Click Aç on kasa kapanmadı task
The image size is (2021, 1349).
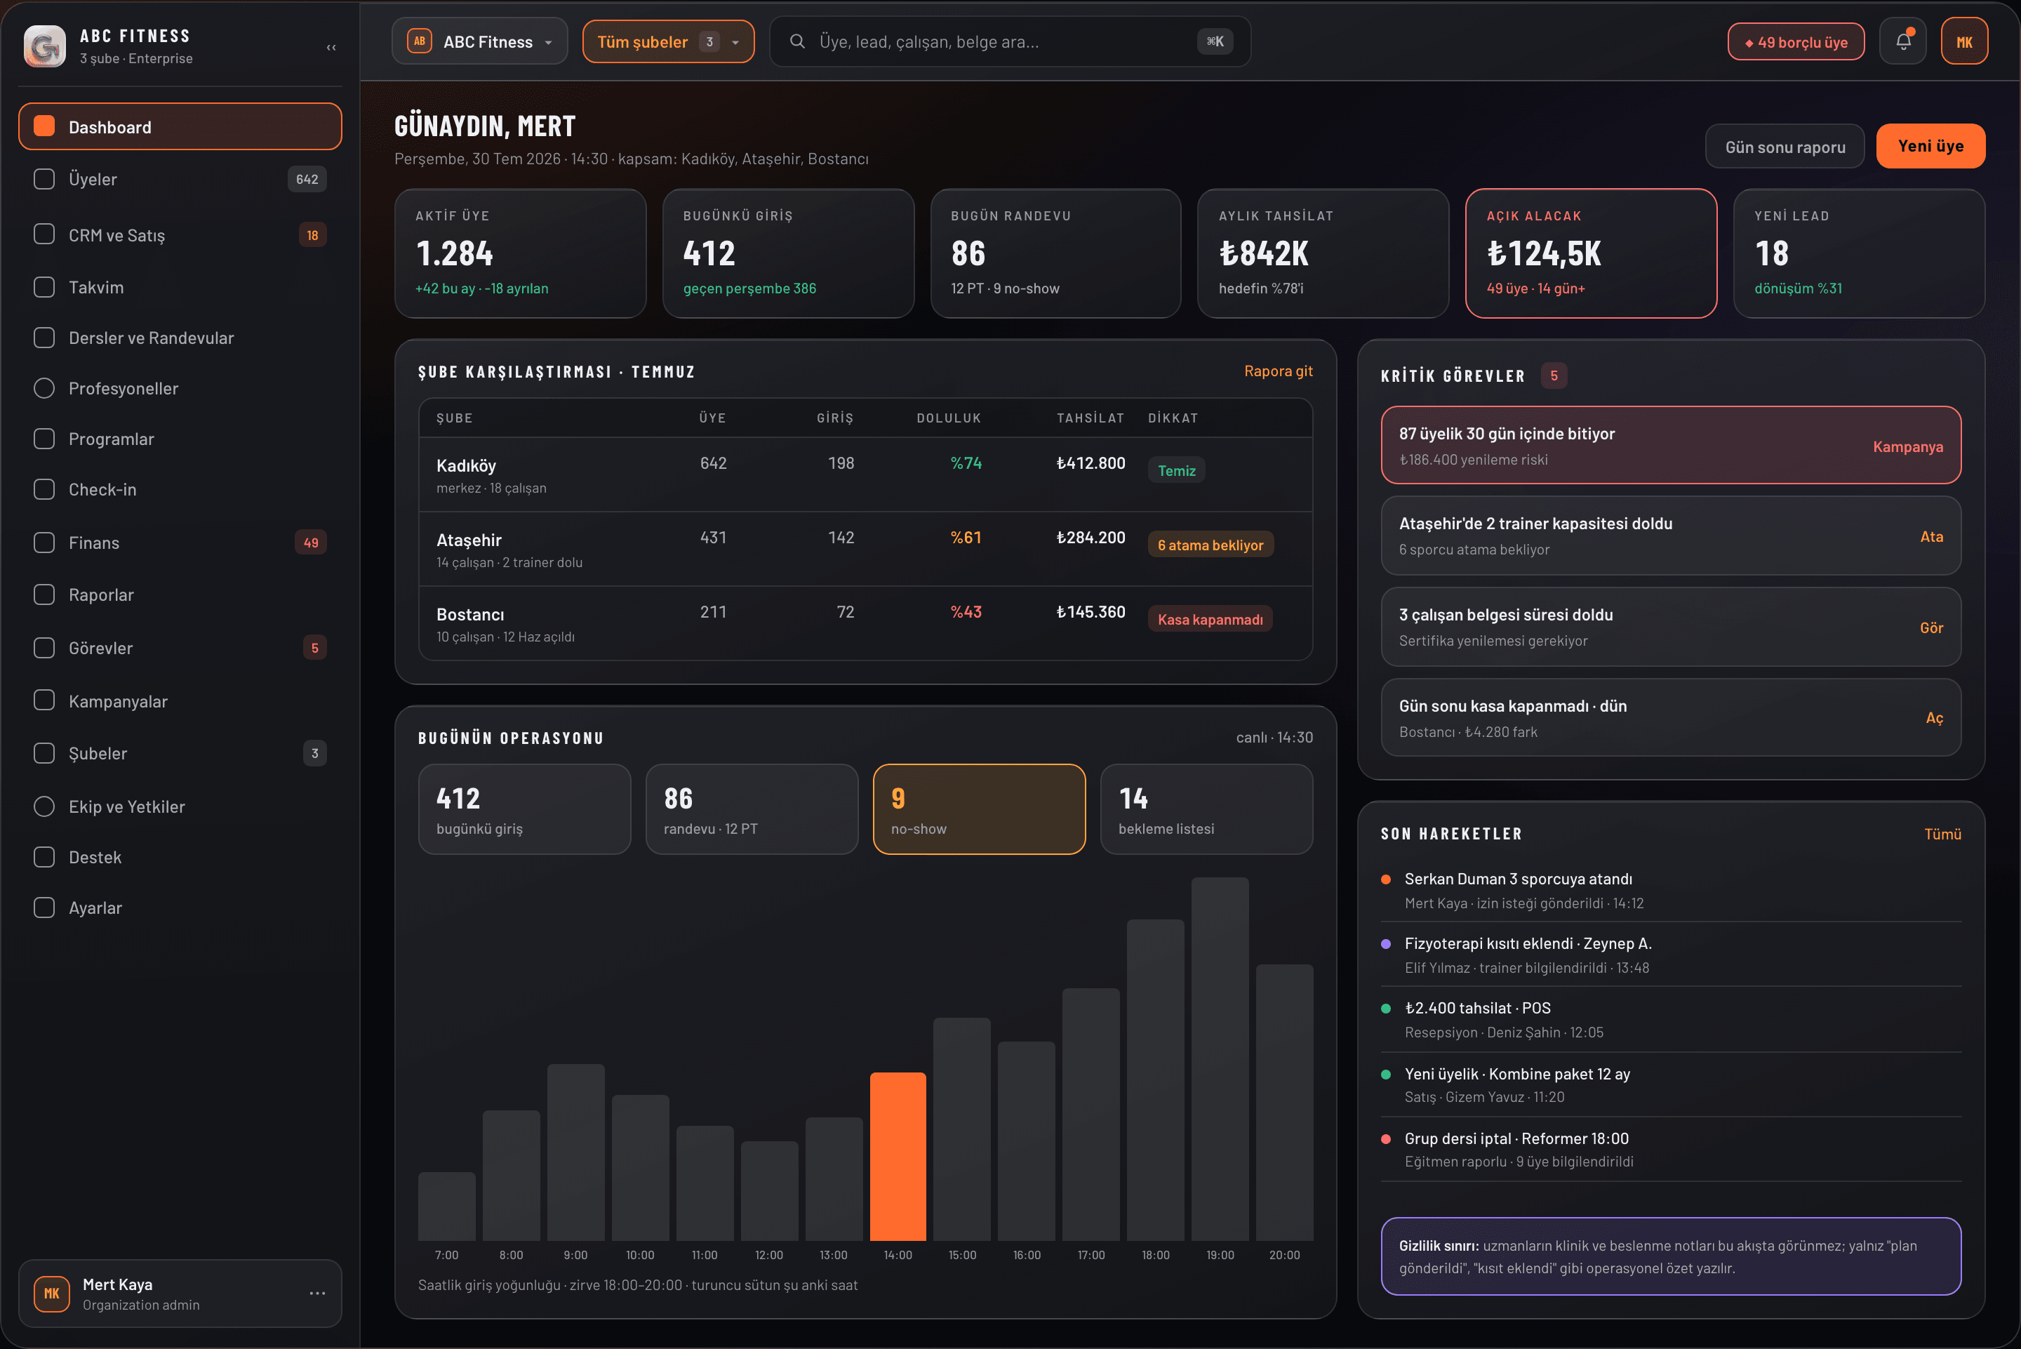1934,717
